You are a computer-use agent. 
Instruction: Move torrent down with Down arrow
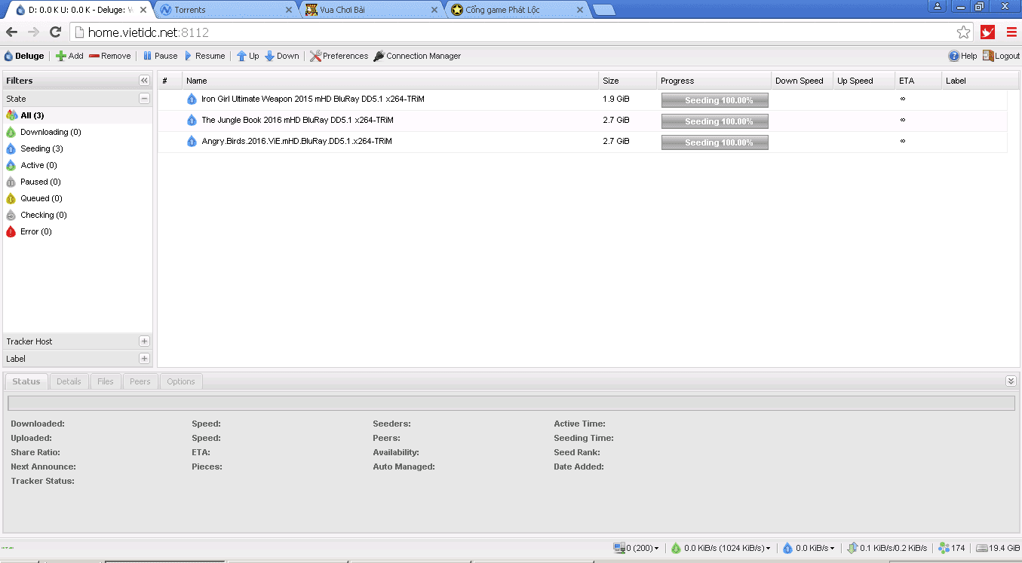269,56
